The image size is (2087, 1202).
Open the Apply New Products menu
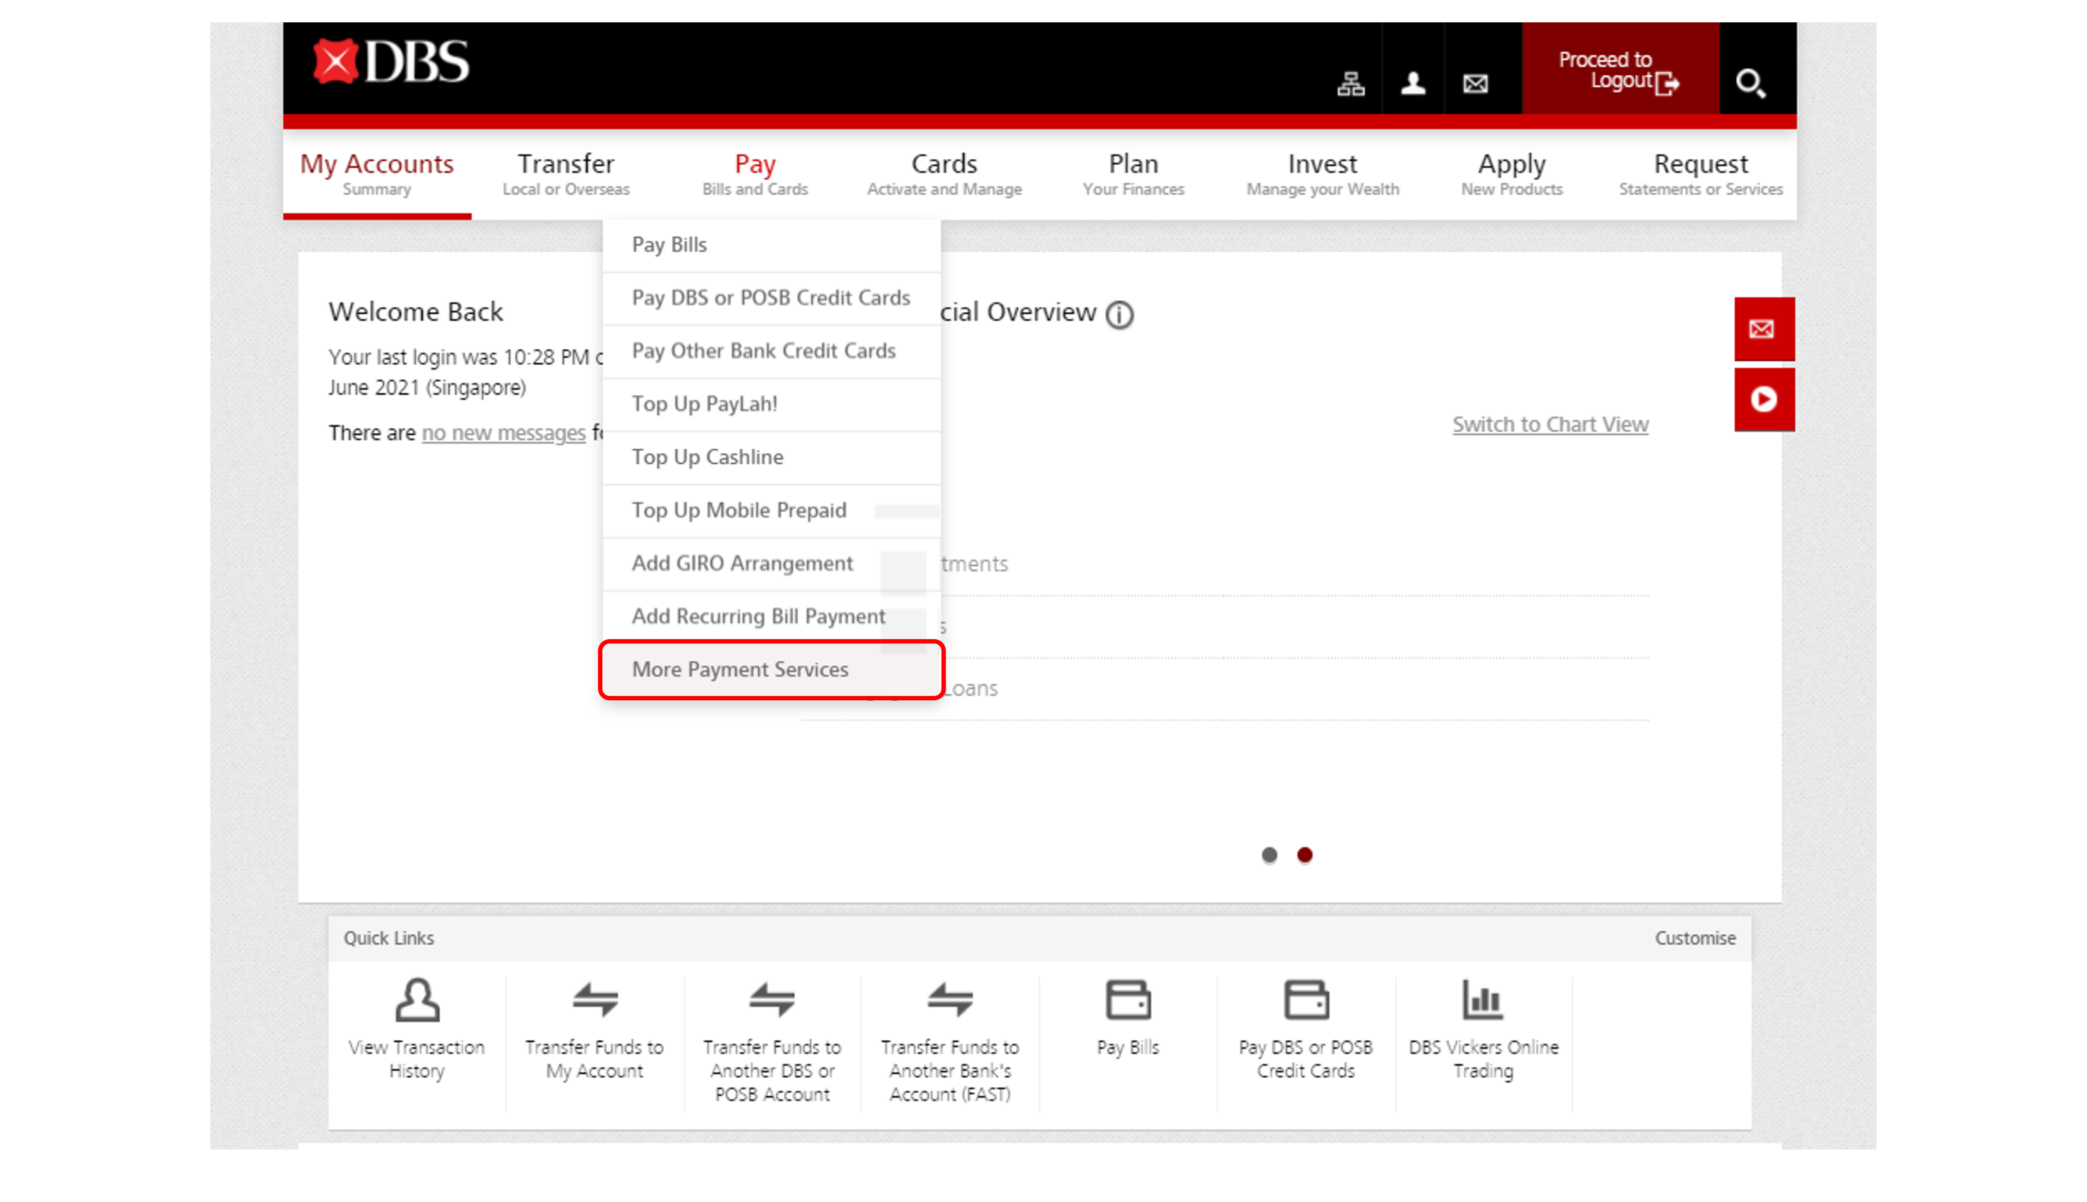pos(1512,174)
